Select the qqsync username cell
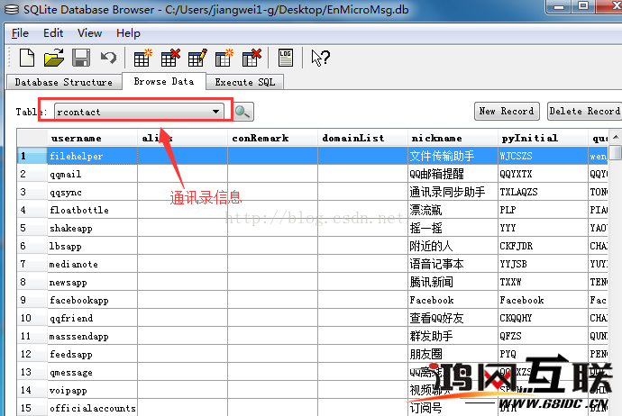 93,192
